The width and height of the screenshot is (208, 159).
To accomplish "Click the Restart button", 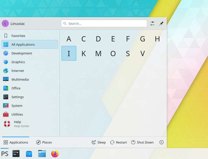I will pyautogui.click(x=118, y=142).
